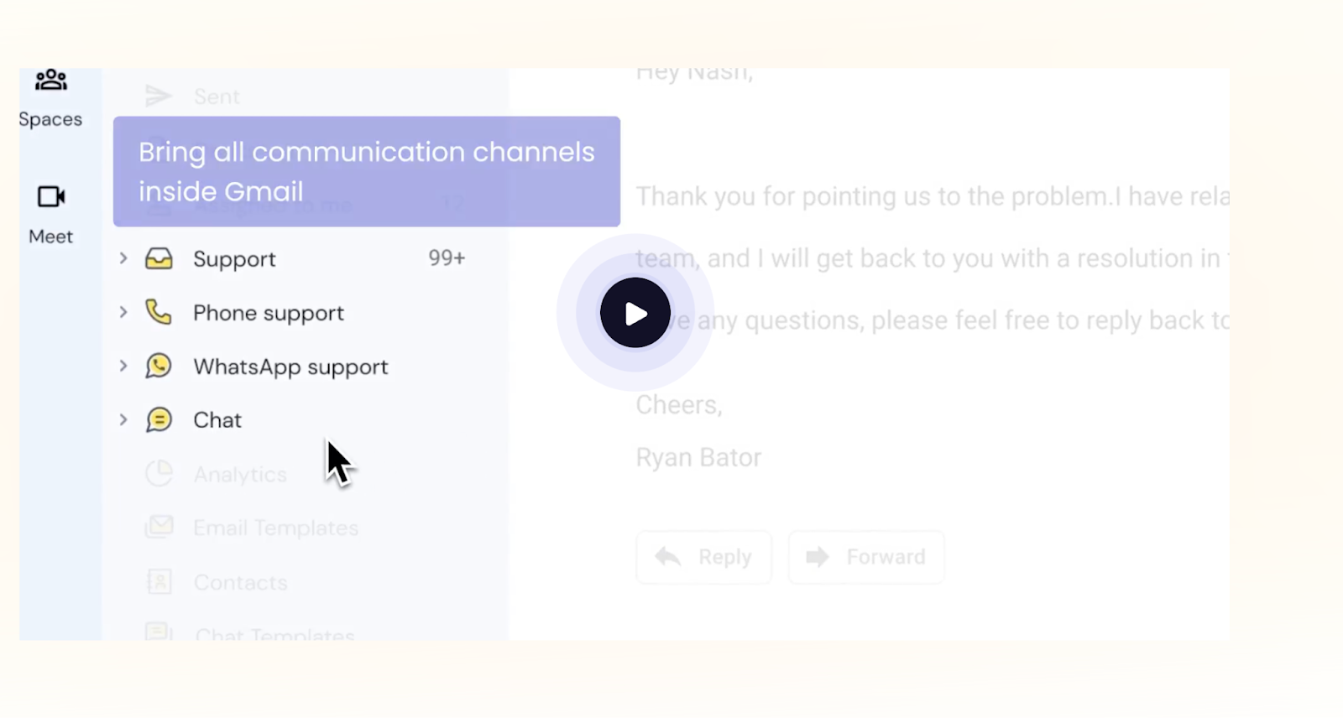Viewport: 1343px width, 718px height.
Task: Expand the Phone support chevron
Action: 123,312
